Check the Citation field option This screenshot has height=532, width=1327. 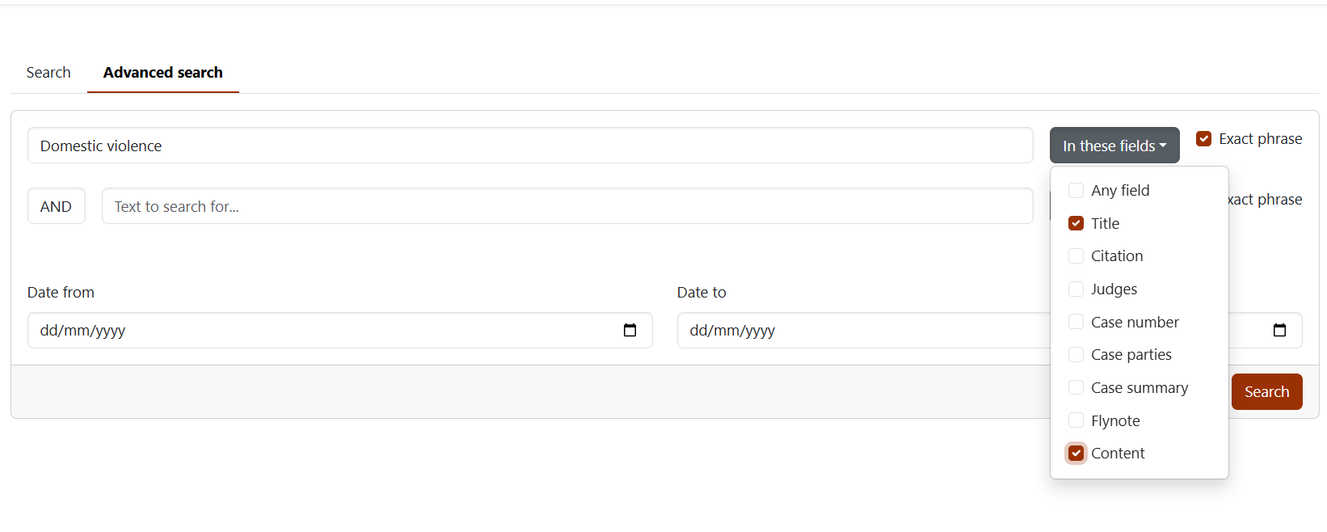(1076, 255)
